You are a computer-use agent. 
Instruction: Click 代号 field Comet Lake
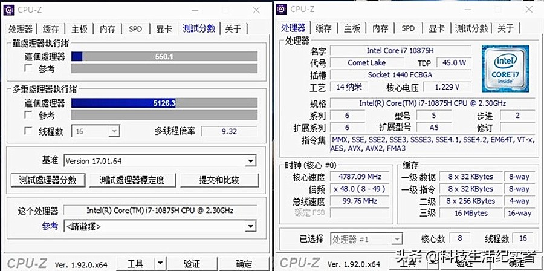pos(366,63)
